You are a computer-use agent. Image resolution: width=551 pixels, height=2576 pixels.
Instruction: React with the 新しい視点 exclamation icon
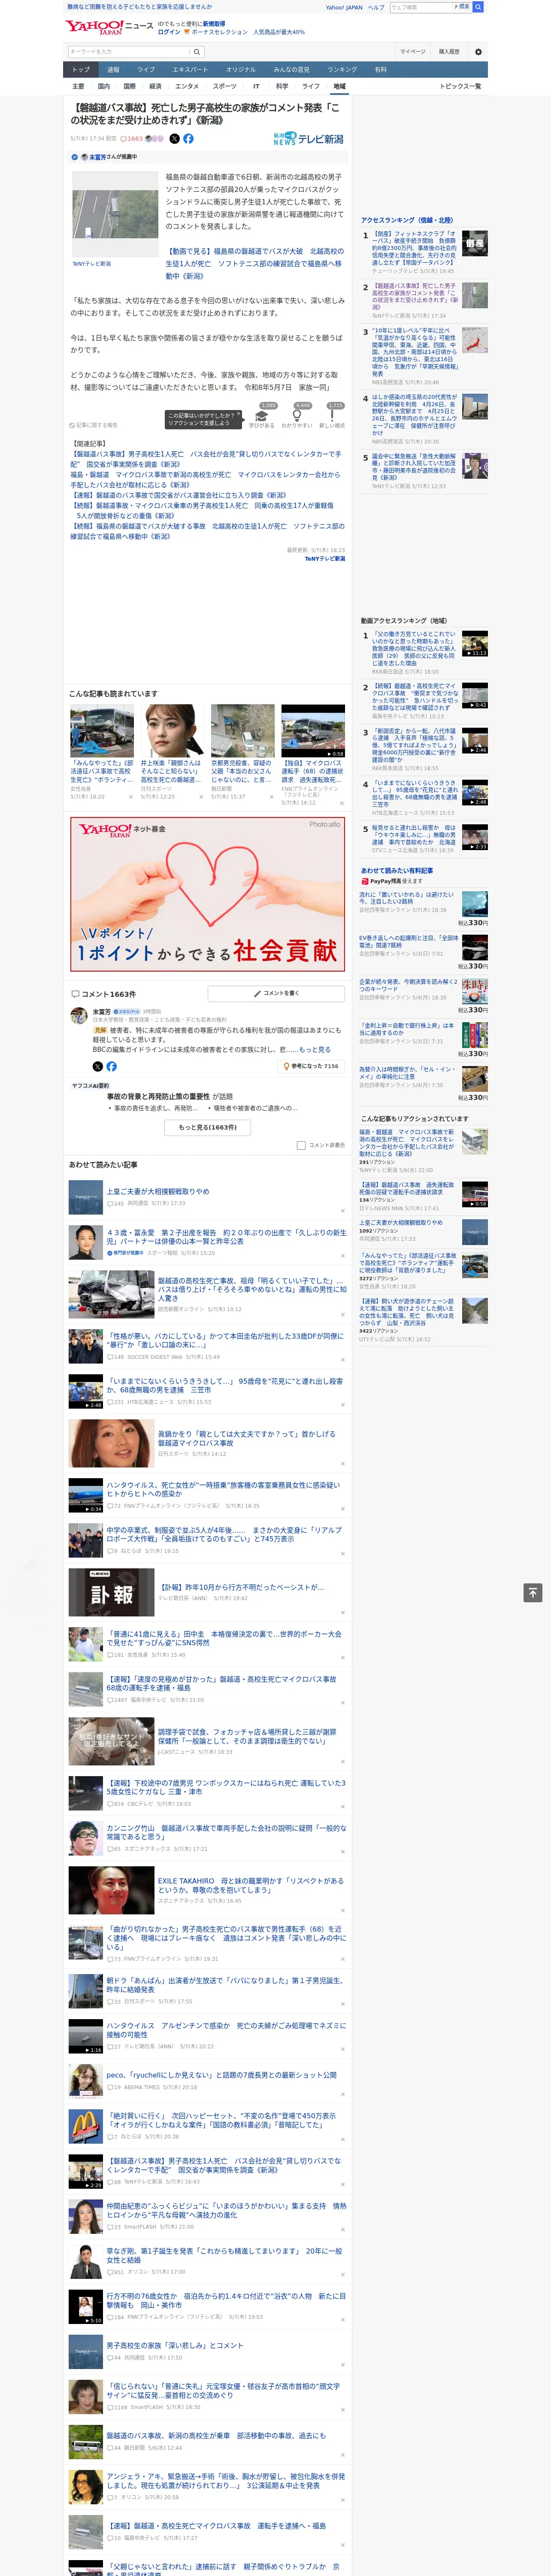332,416
